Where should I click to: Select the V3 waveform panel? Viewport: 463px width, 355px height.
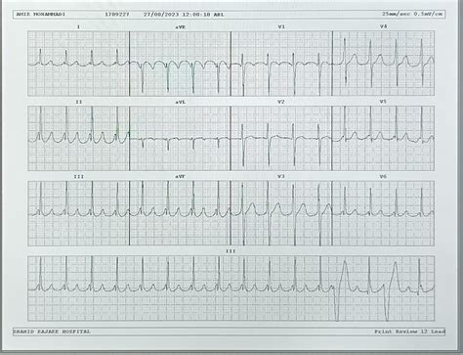click(281, 213)
